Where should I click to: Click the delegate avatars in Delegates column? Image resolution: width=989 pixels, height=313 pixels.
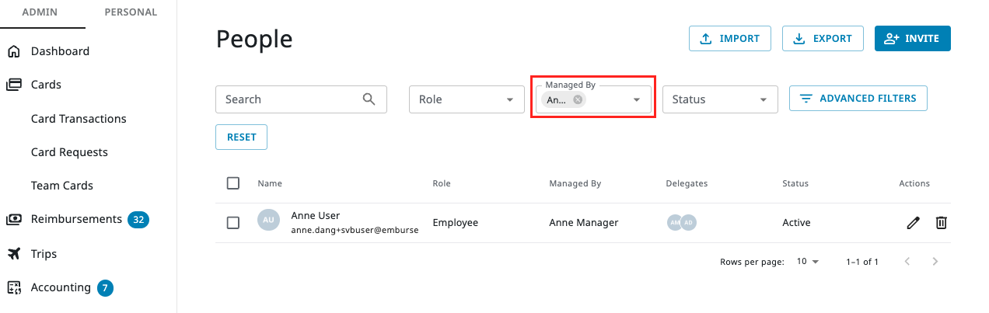pyautogui.click(x=681, y=223)
